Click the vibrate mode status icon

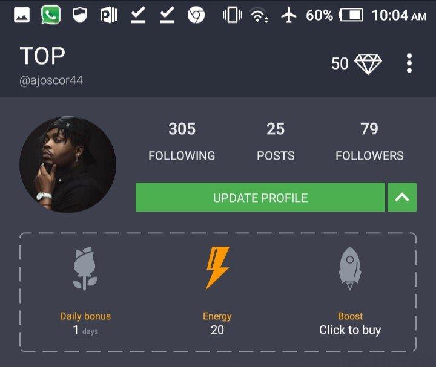232,15
